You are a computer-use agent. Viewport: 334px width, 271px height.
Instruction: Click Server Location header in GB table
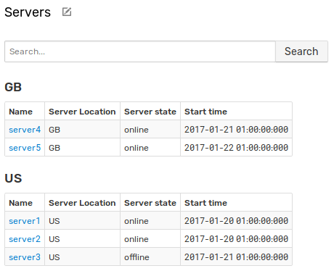[x=82, y=112]
